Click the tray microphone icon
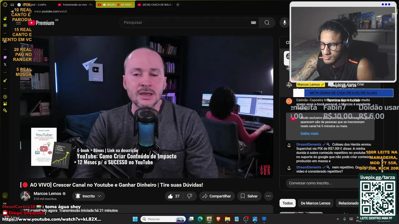Screen dimensions: 399x224 344,219
